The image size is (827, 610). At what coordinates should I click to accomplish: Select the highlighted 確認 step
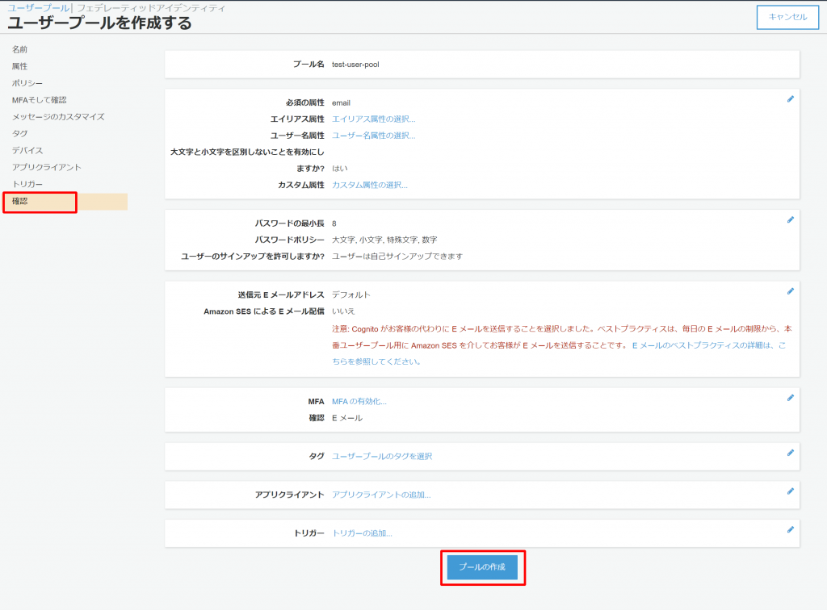click(65, 201)
